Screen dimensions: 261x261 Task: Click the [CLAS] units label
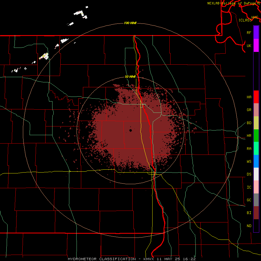tap(245, 20)
